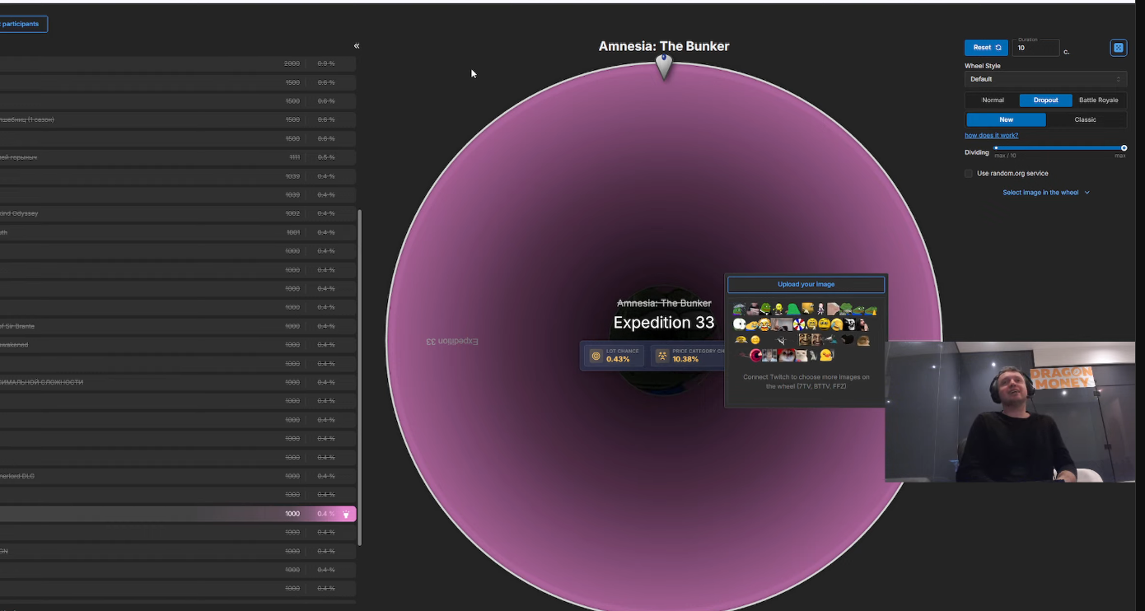
Task: Select the colorful spinning wheel emote
Action: click(799, 324)
